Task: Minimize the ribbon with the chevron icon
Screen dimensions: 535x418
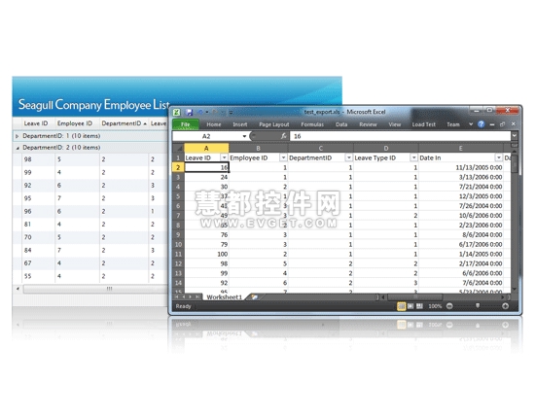Action: [x=471, y=124]
